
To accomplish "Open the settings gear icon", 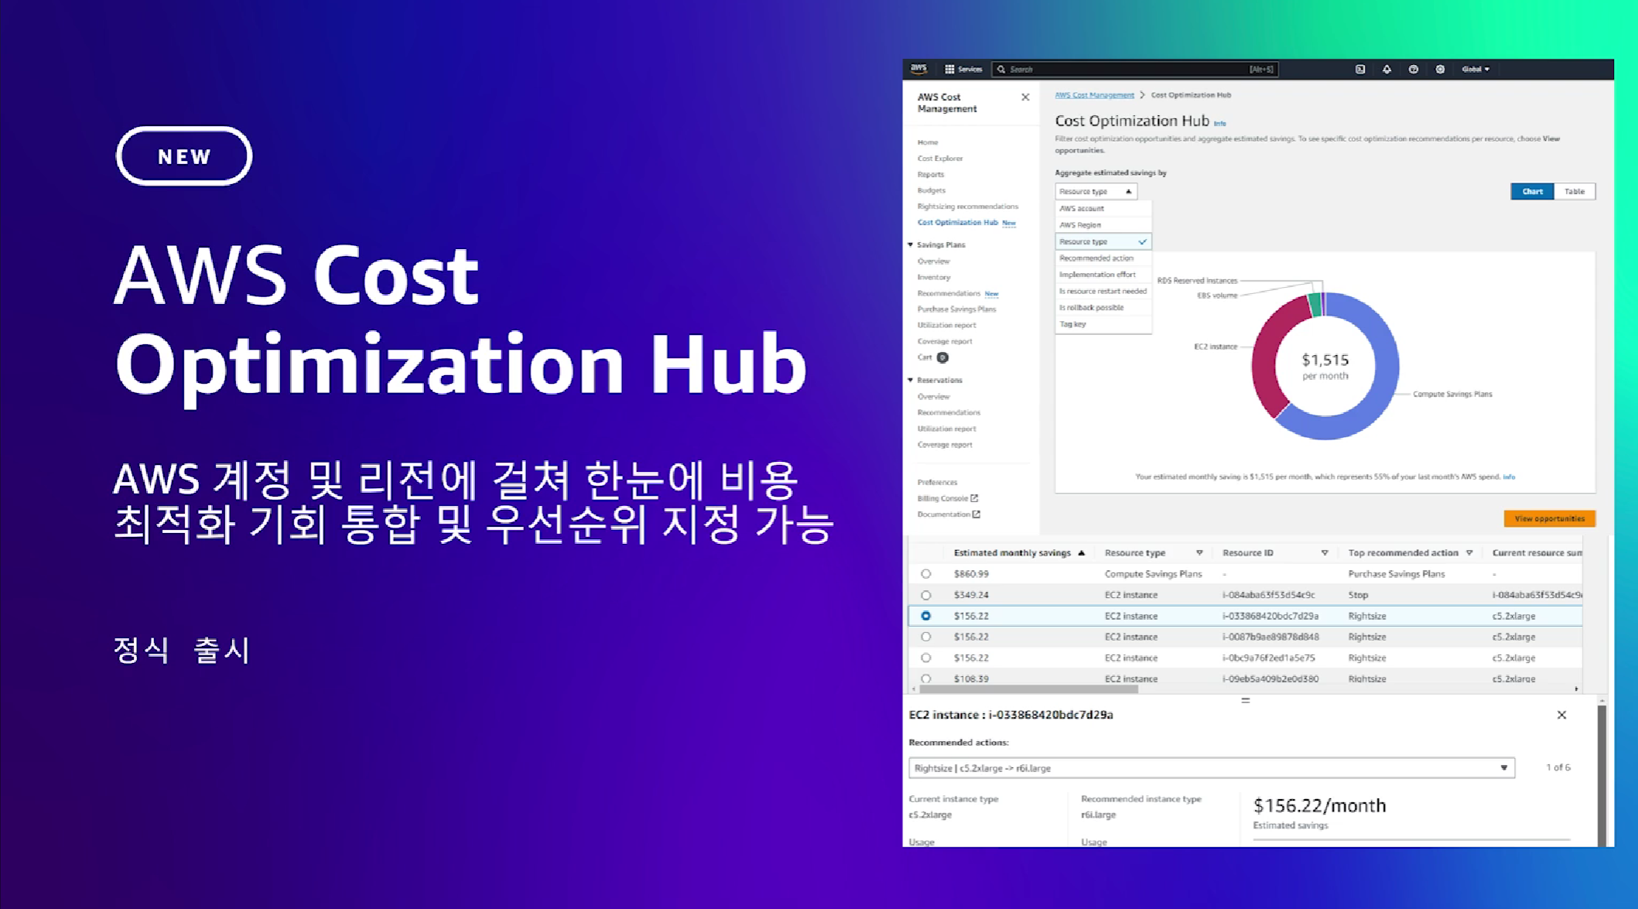I will [1440, 69].
